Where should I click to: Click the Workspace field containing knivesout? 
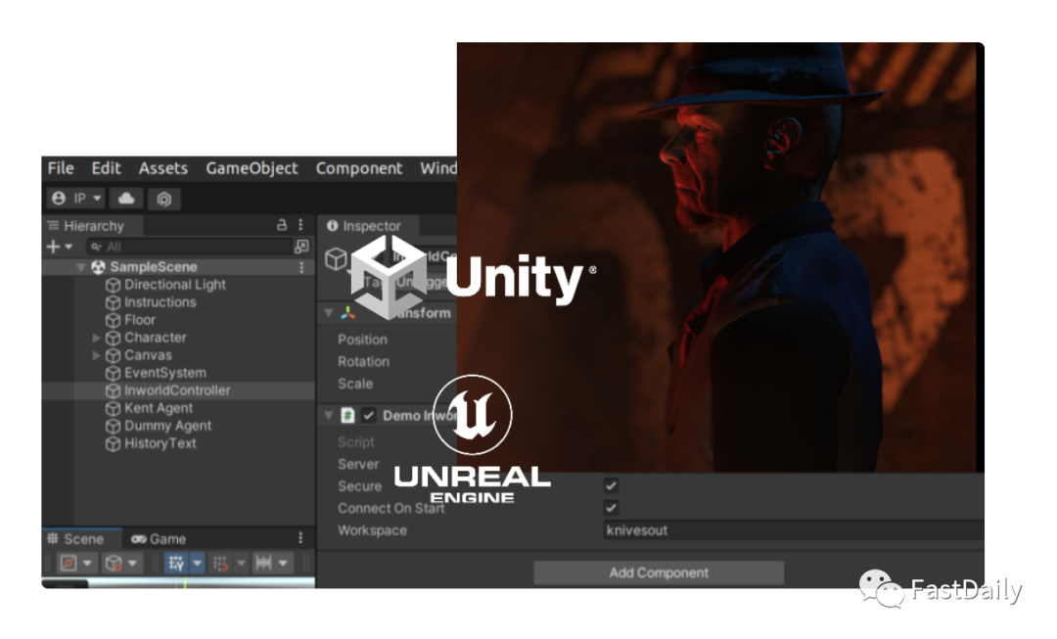[794, 529]
